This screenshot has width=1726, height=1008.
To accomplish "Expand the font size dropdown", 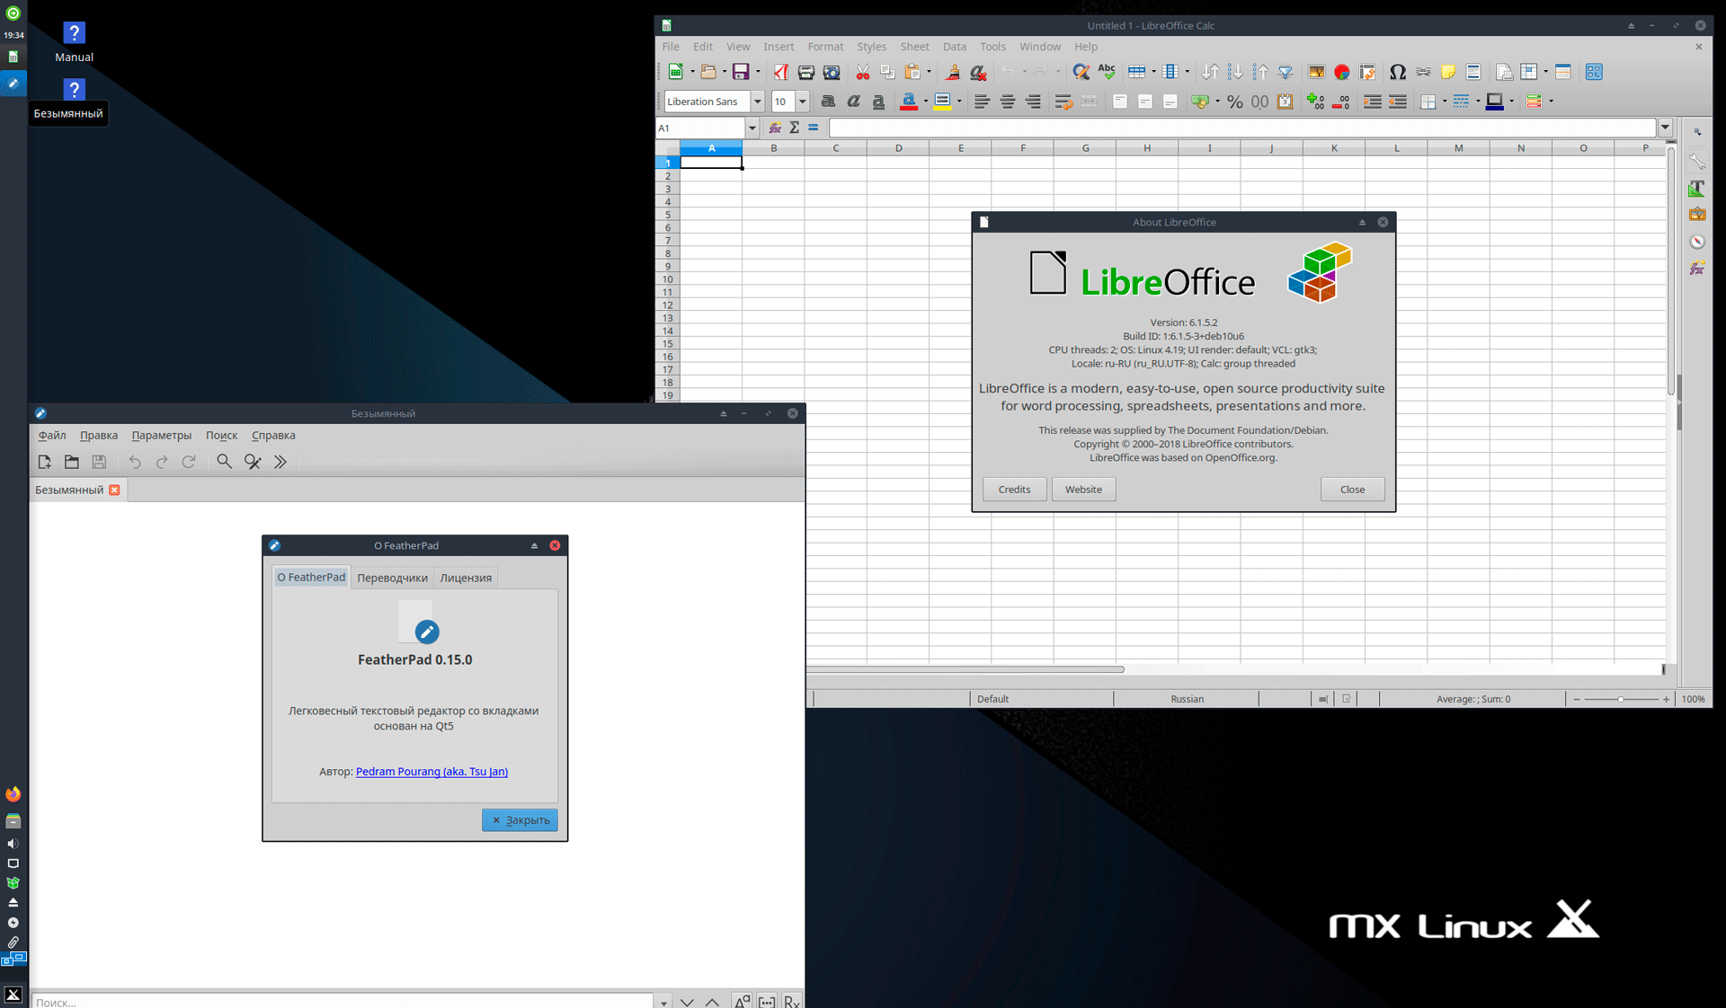I will pos(802,102).
